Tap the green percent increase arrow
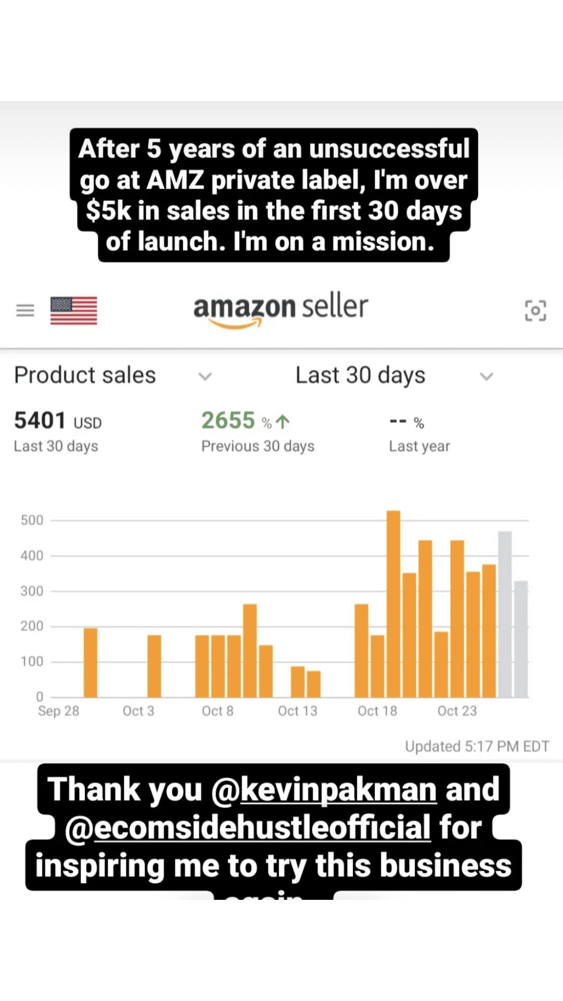 click(283, 421)
